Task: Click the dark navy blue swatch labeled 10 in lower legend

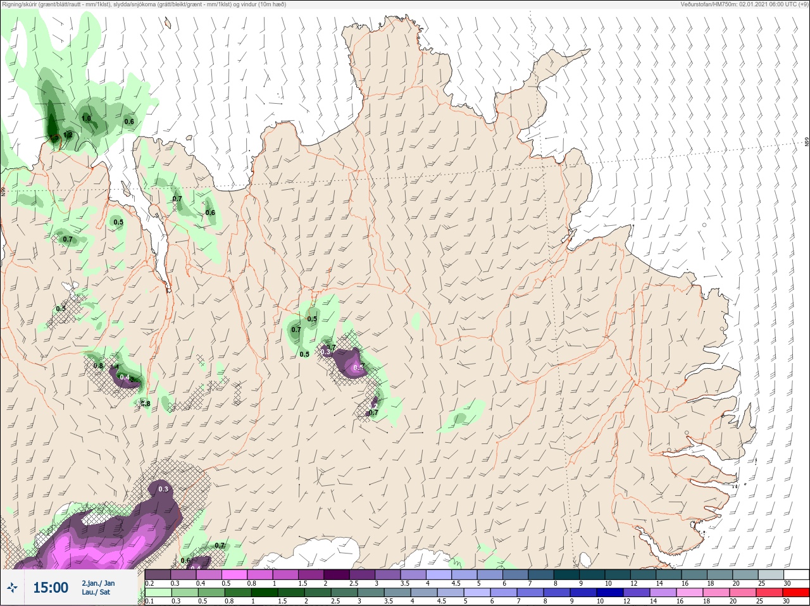Action: [611, 593]
